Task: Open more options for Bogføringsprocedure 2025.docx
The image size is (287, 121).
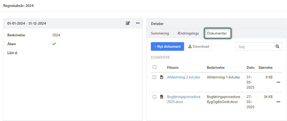Action: click(278, 102)
